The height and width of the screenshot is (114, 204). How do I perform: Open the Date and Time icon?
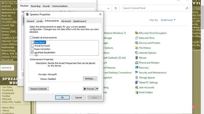coord(136,38)
